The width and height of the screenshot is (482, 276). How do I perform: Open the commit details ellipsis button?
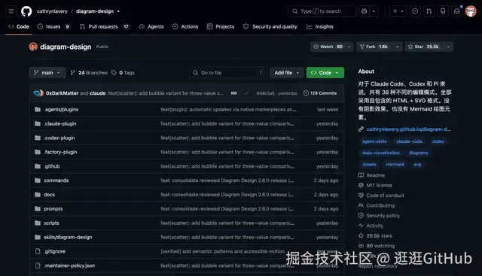pos(233,93)
